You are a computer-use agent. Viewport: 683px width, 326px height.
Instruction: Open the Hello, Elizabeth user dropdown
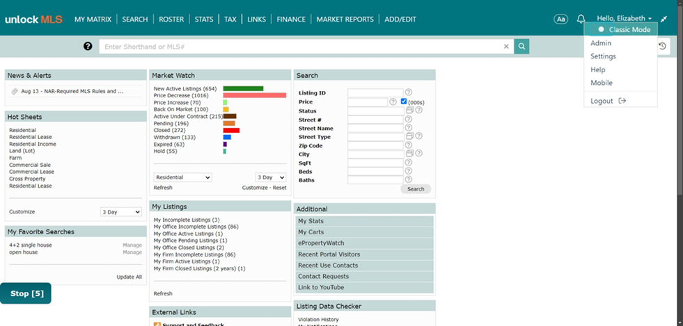(x=625, y=18)
